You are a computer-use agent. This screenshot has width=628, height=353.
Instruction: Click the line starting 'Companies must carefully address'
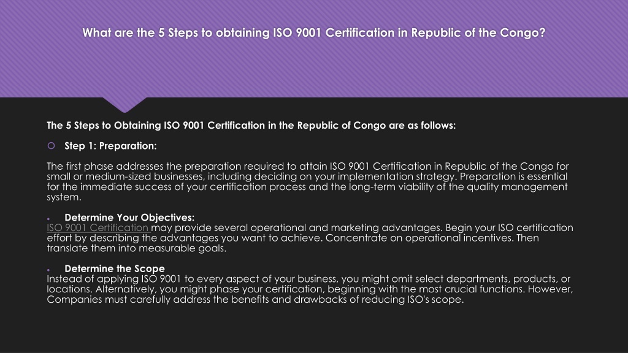tap(255, 299)
